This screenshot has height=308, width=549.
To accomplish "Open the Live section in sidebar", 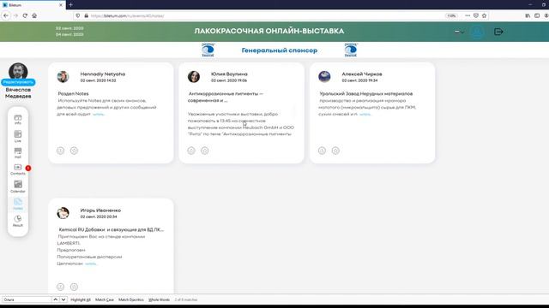I will [x=18, y=136].
